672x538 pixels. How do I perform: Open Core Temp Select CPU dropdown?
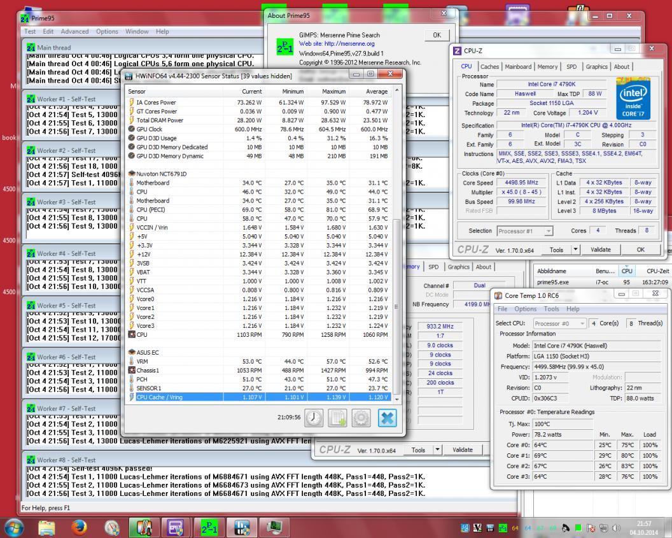click(x=560, y=323)
